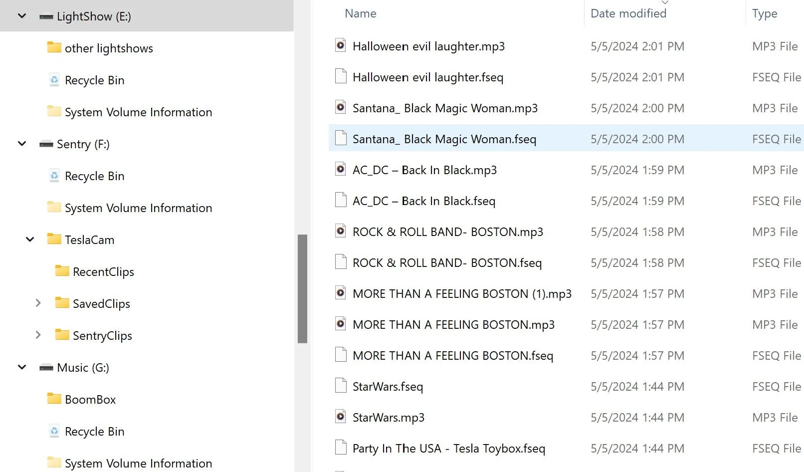Viewport: 804px width, 472px height.
Task: Click the navigation pane scrollbar thumb
Action: (302, 289)
